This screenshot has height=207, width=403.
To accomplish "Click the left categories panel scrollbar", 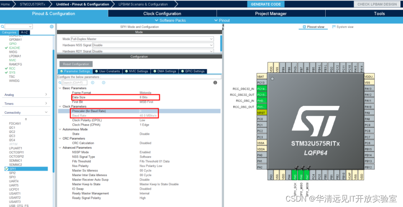I will pyautogui.click(x=54, y=110).
